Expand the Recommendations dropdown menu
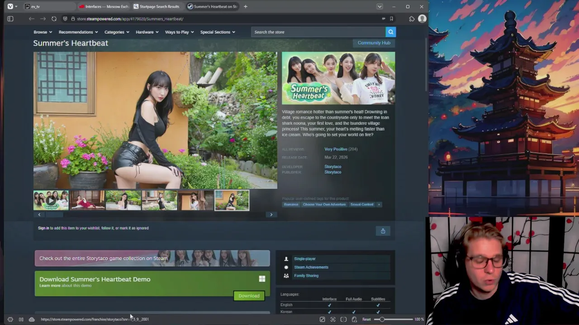This screenshot has width=579, height=325. tap(78, 32)
